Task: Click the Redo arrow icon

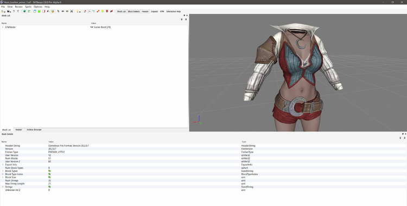Action: click(x=18, y=11)
